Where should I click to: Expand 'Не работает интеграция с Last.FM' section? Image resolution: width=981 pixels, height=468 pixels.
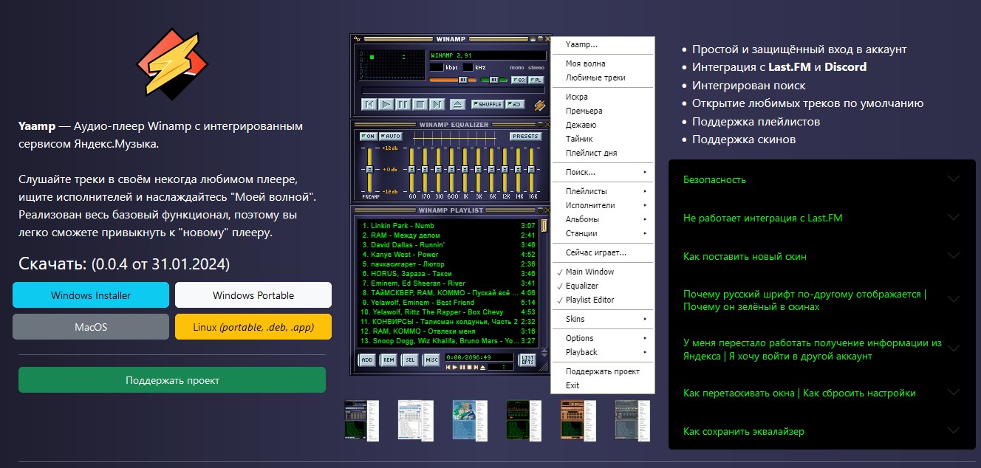822,218
